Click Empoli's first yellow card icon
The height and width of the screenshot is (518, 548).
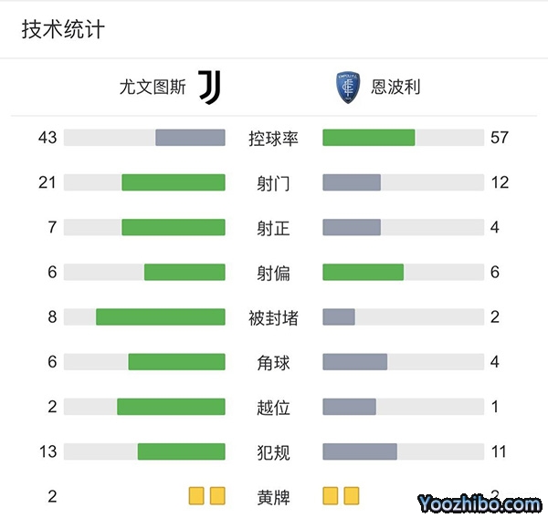(331, 496)
